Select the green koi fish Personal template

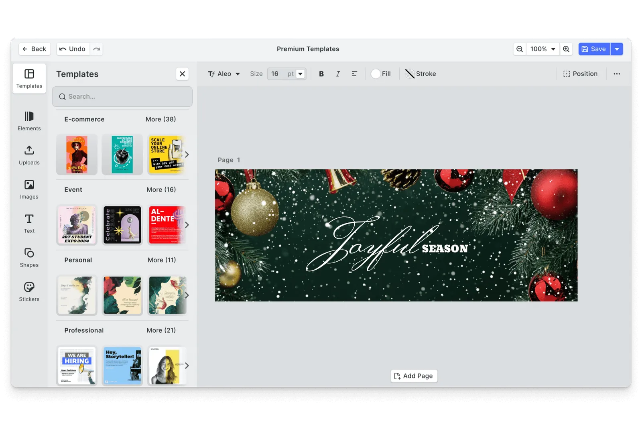[167, 295]
